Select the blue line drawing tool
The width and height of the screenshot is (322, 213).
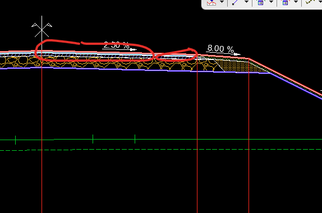pyautogui.click(x=236, y=2)
